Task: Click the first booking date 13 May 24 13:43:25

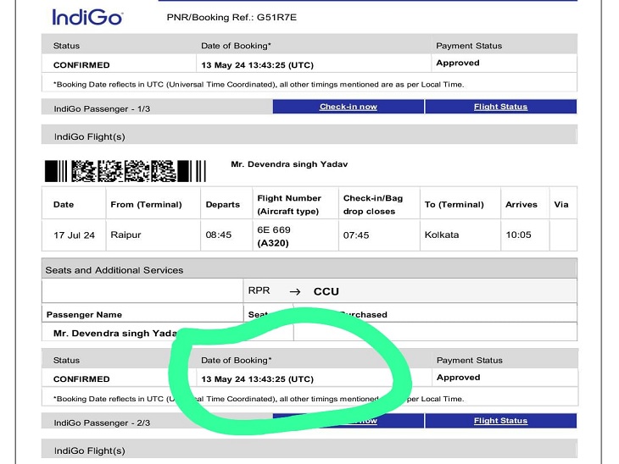Action: click(x=258, y=65)
